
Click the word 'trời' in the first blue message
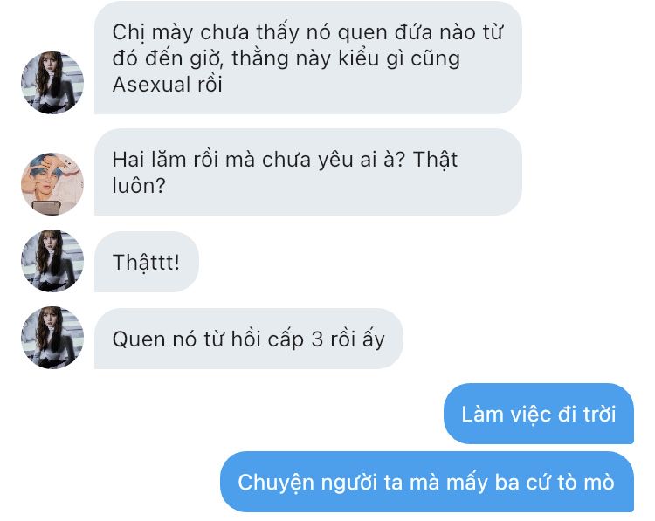[x=599, y=415]
